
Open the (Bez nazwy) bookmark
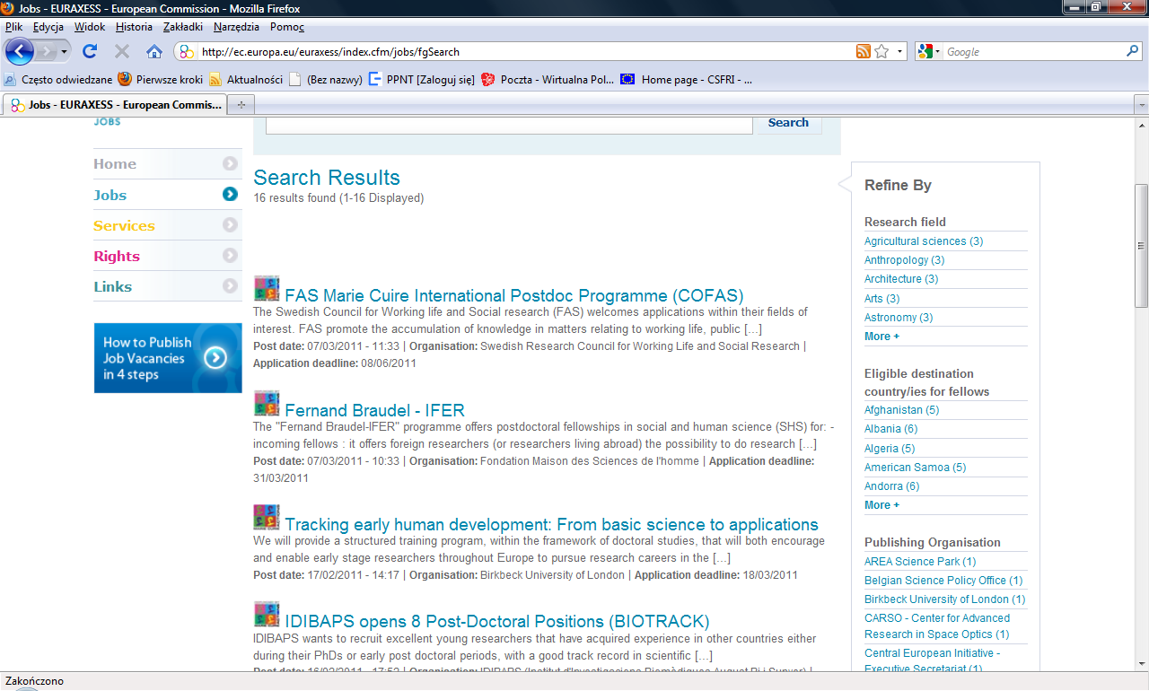pos(326,79)
